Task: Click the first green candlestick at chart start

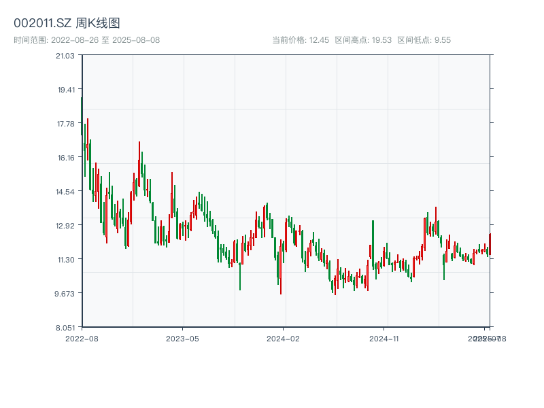Action: [x=82, y=116]
